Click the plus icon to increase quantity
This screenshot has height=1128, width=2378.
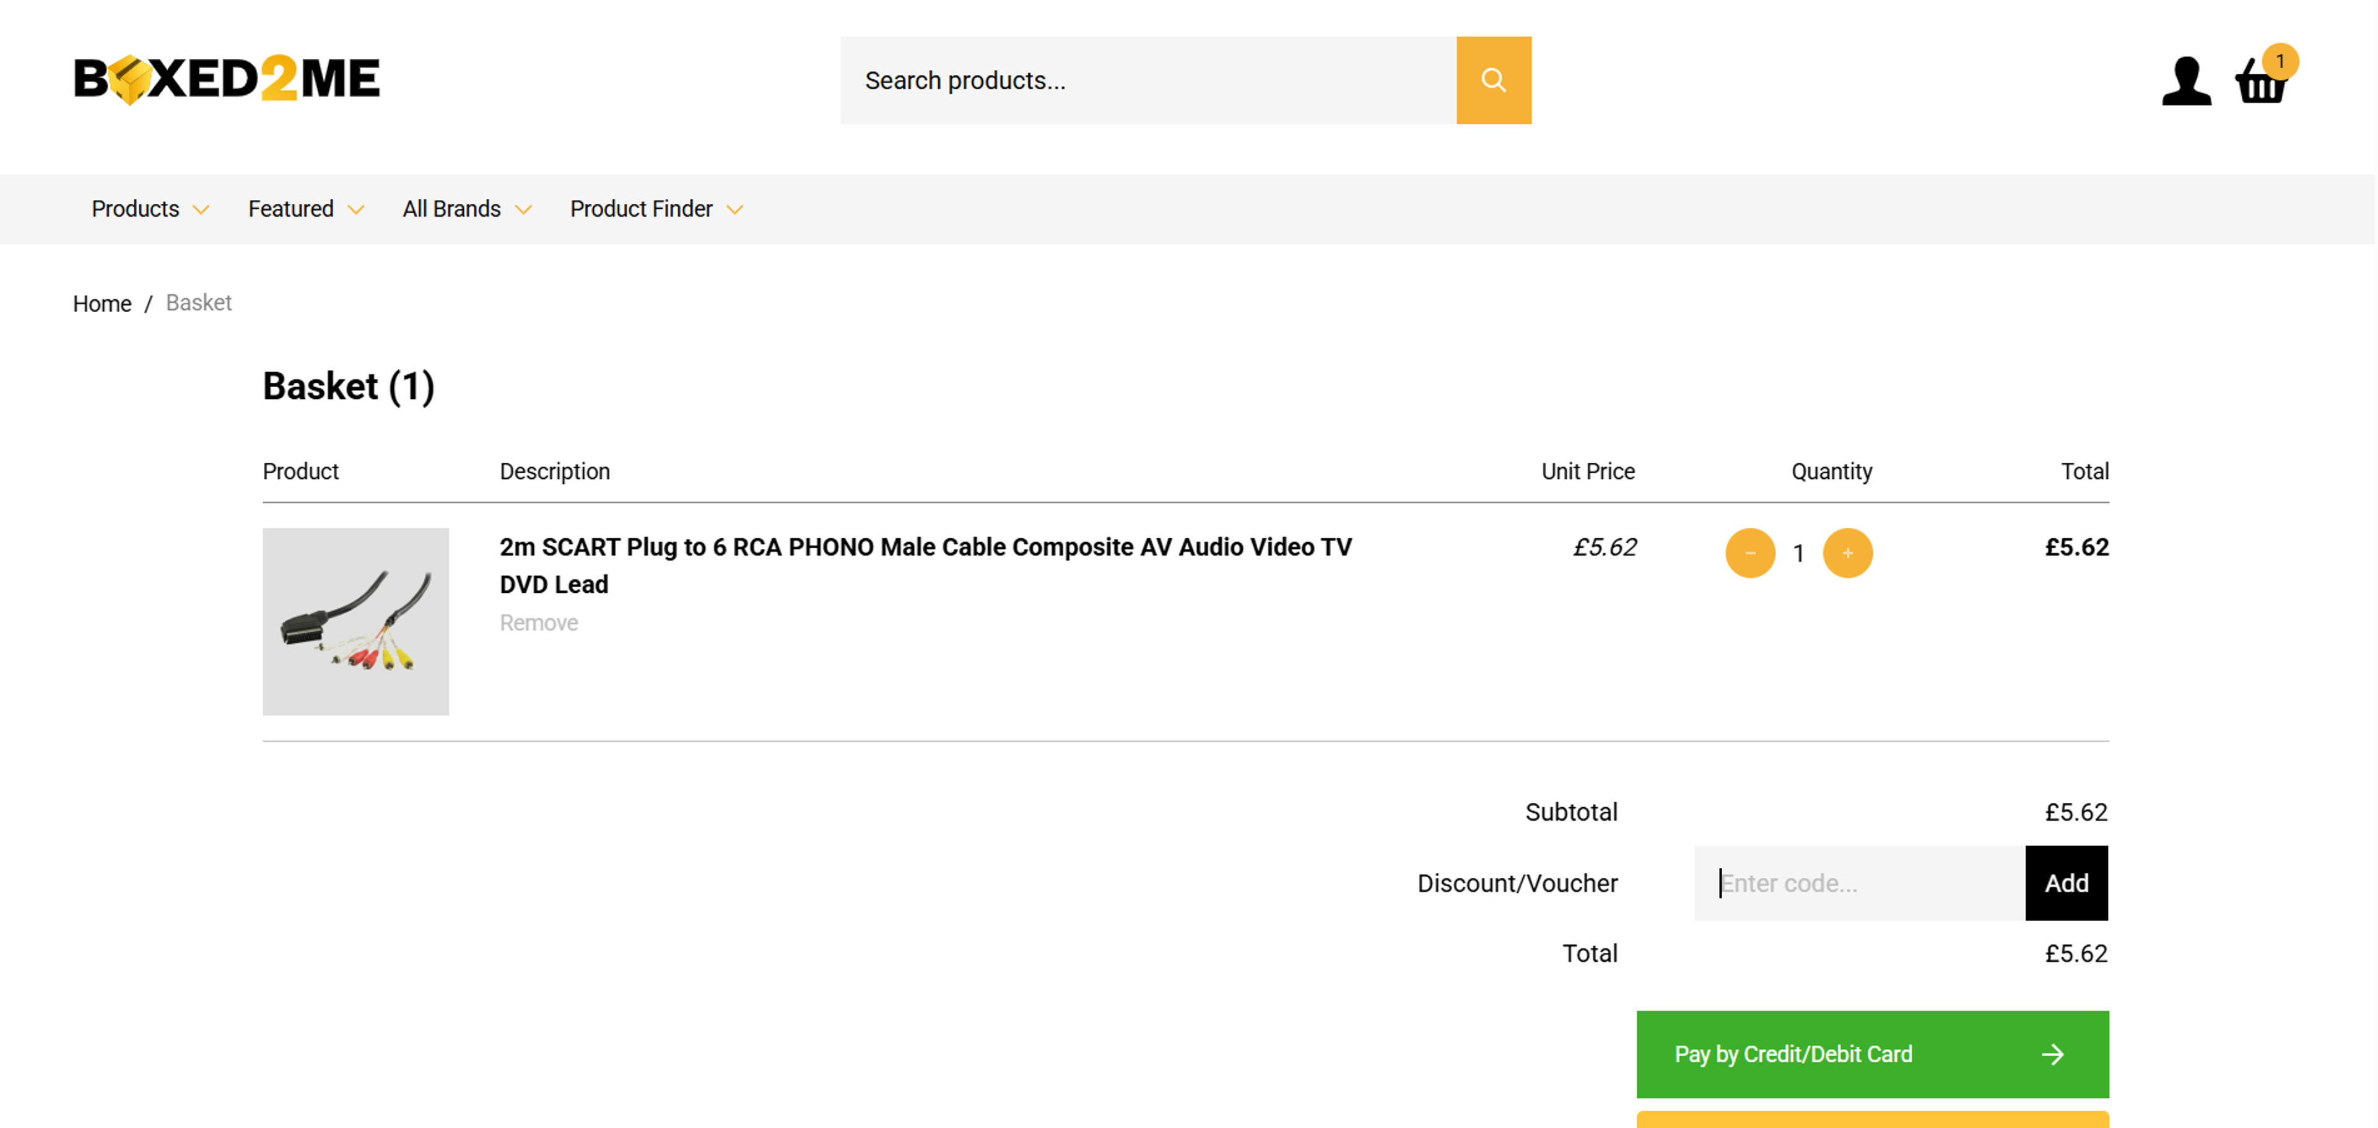point(1847,552)
